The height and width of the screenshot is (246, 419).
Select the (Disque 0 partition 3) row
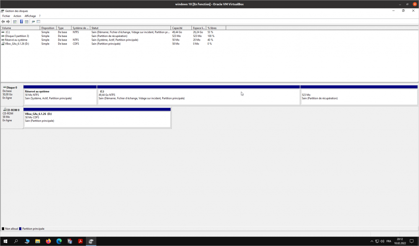114,36
